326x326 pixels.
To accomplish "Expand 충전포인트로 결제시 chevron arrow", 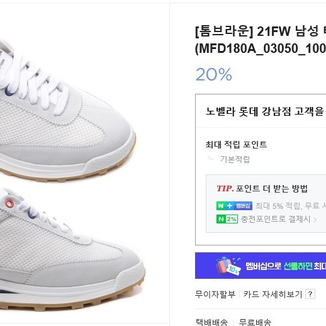I will pos(315,220).
